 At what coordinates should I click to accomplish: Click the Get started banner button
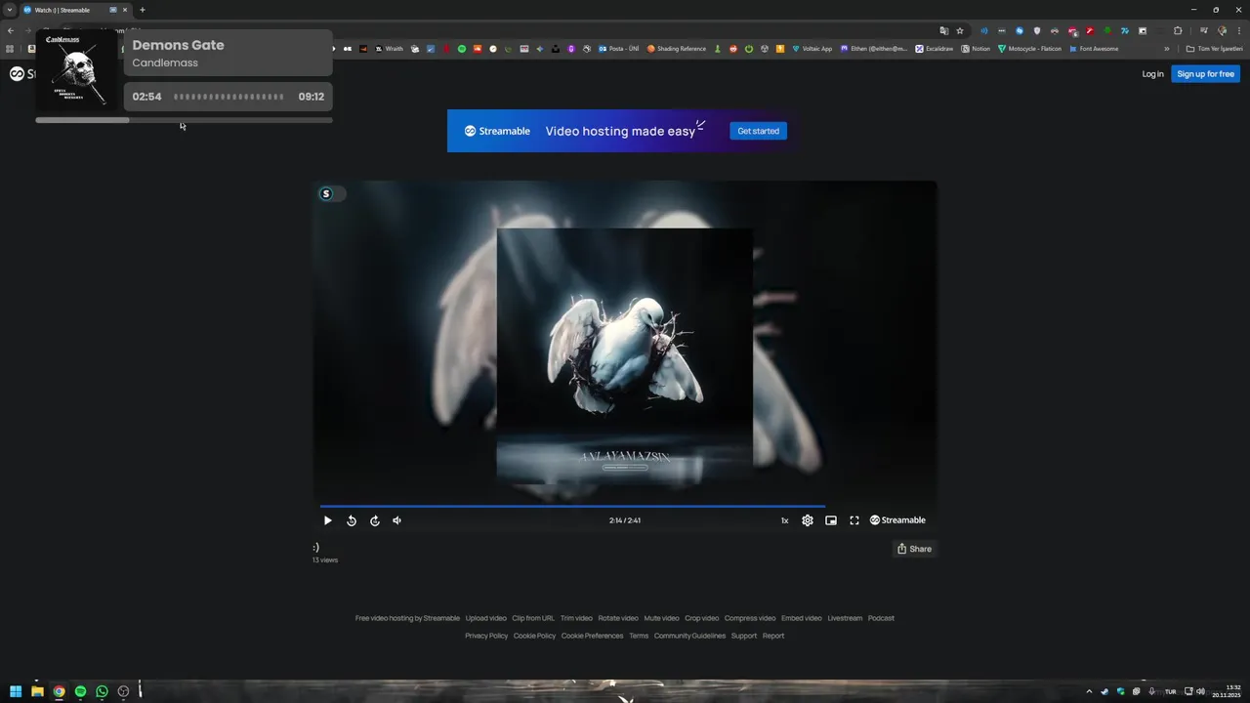tap(758, 131)
